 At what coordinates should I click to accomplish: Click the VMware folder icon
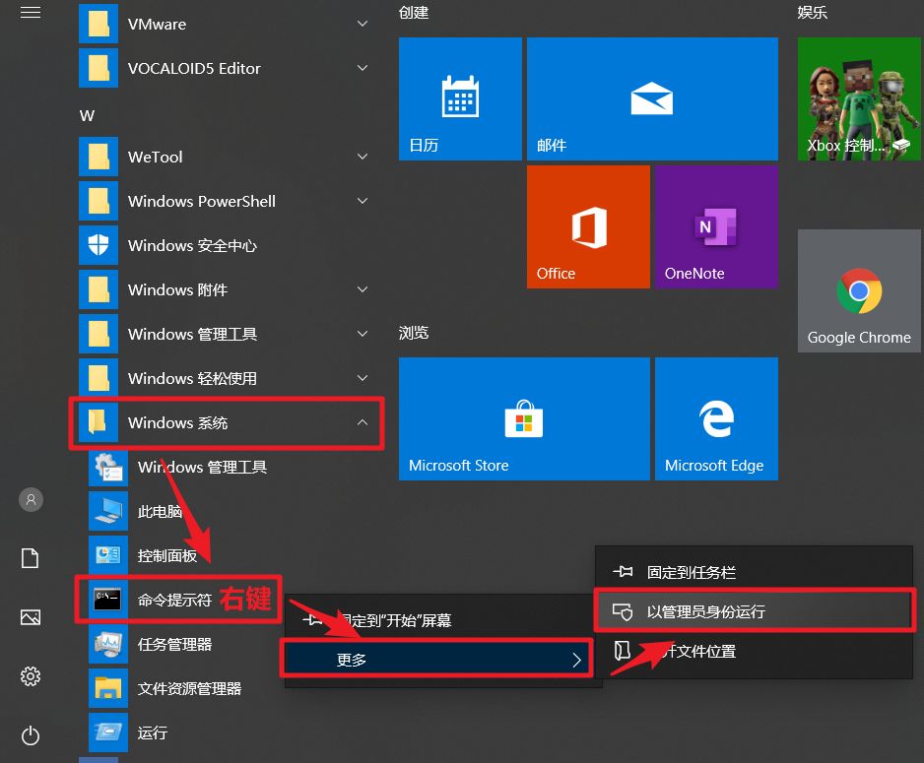coord(99,24)
